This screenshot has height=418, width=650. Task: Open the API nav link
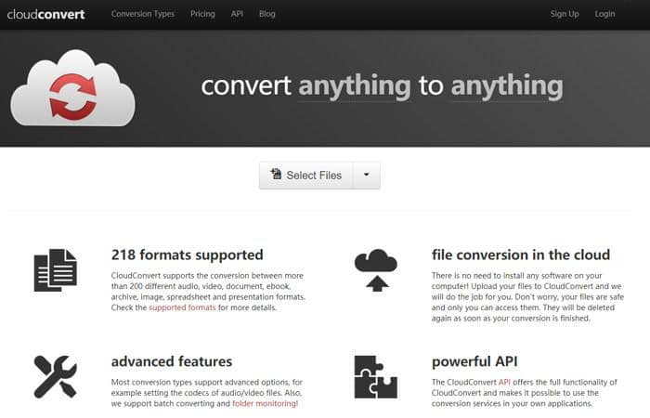(237, 14)
